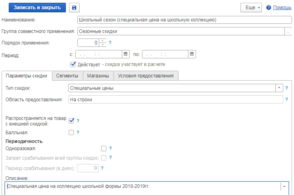This screenshot has height=195, width=294.
Task: Click help question mark next to Область предоставления
Action: (x=286, y=99)
